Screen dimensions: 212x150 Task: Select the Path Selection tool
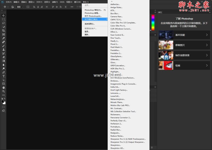(x=3, y=80)
